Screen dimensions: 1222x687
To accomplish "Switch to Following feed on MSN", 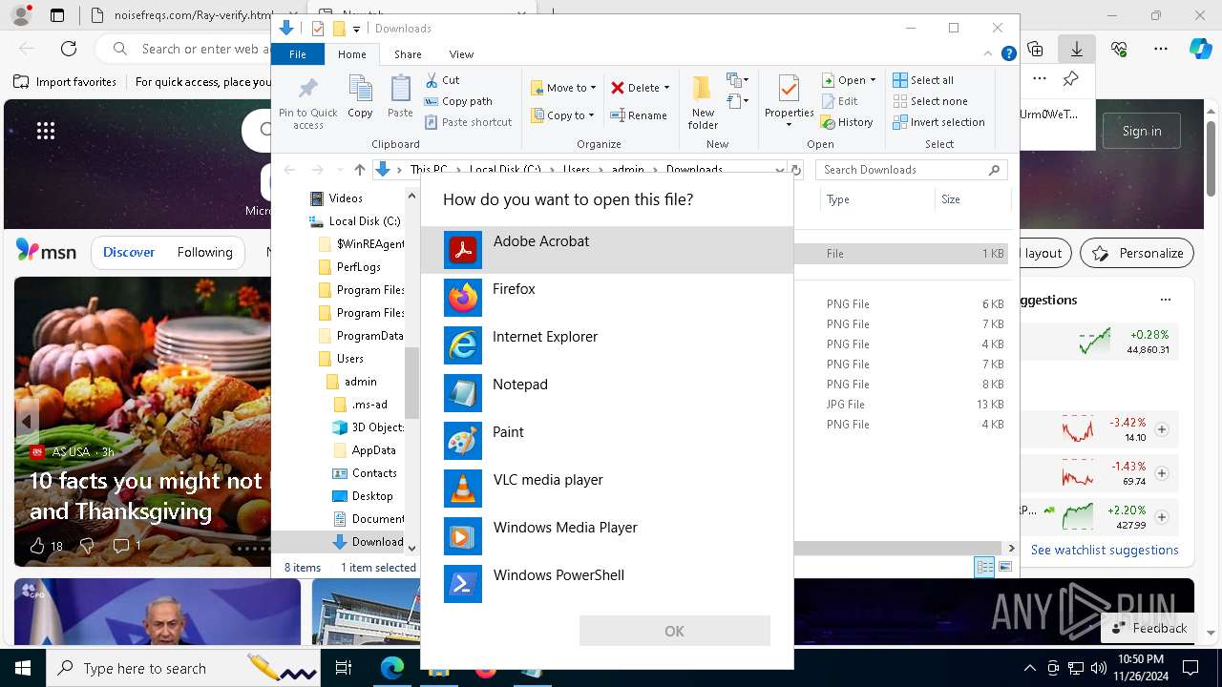I will (x=204, y=252).
